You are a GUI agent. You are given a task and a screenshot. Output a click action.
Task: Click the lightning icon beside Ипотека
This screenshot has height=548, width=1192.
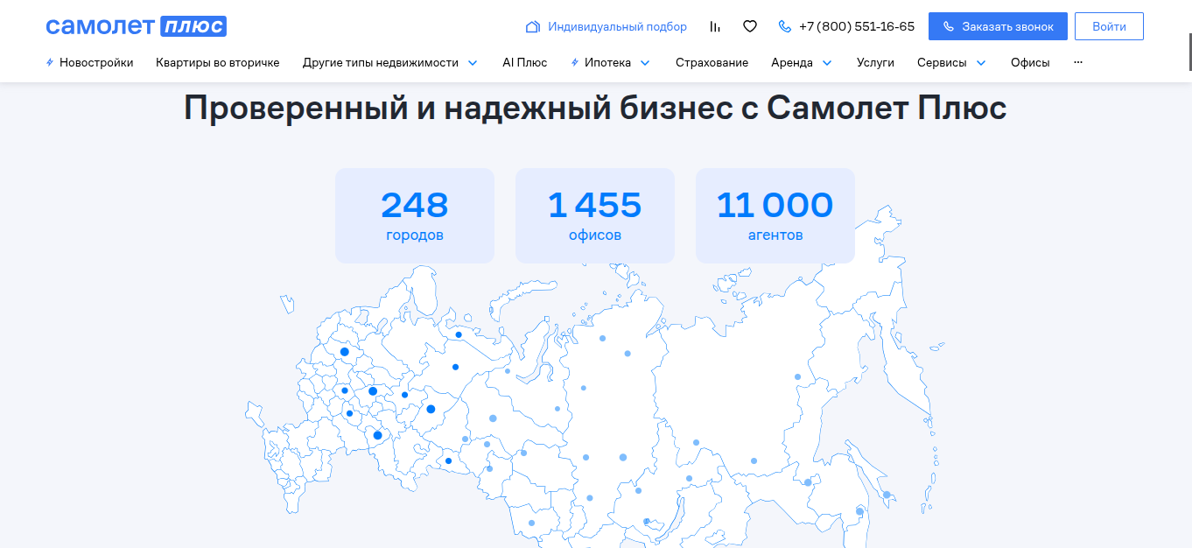575,62
